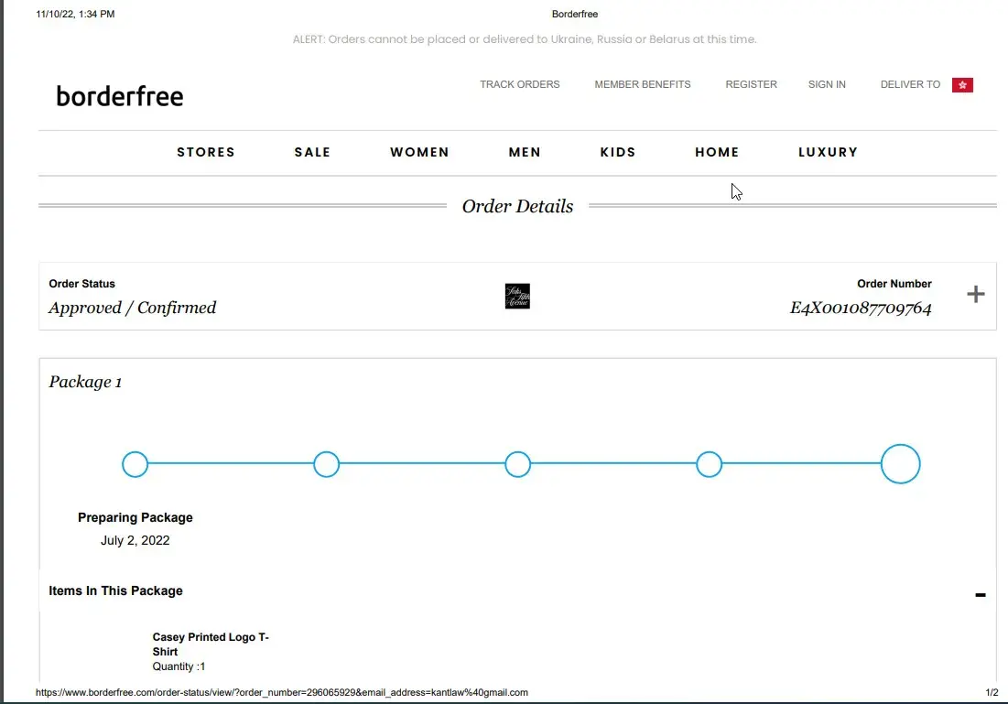
Task: Select the Women category
Action: coord(419,153)
